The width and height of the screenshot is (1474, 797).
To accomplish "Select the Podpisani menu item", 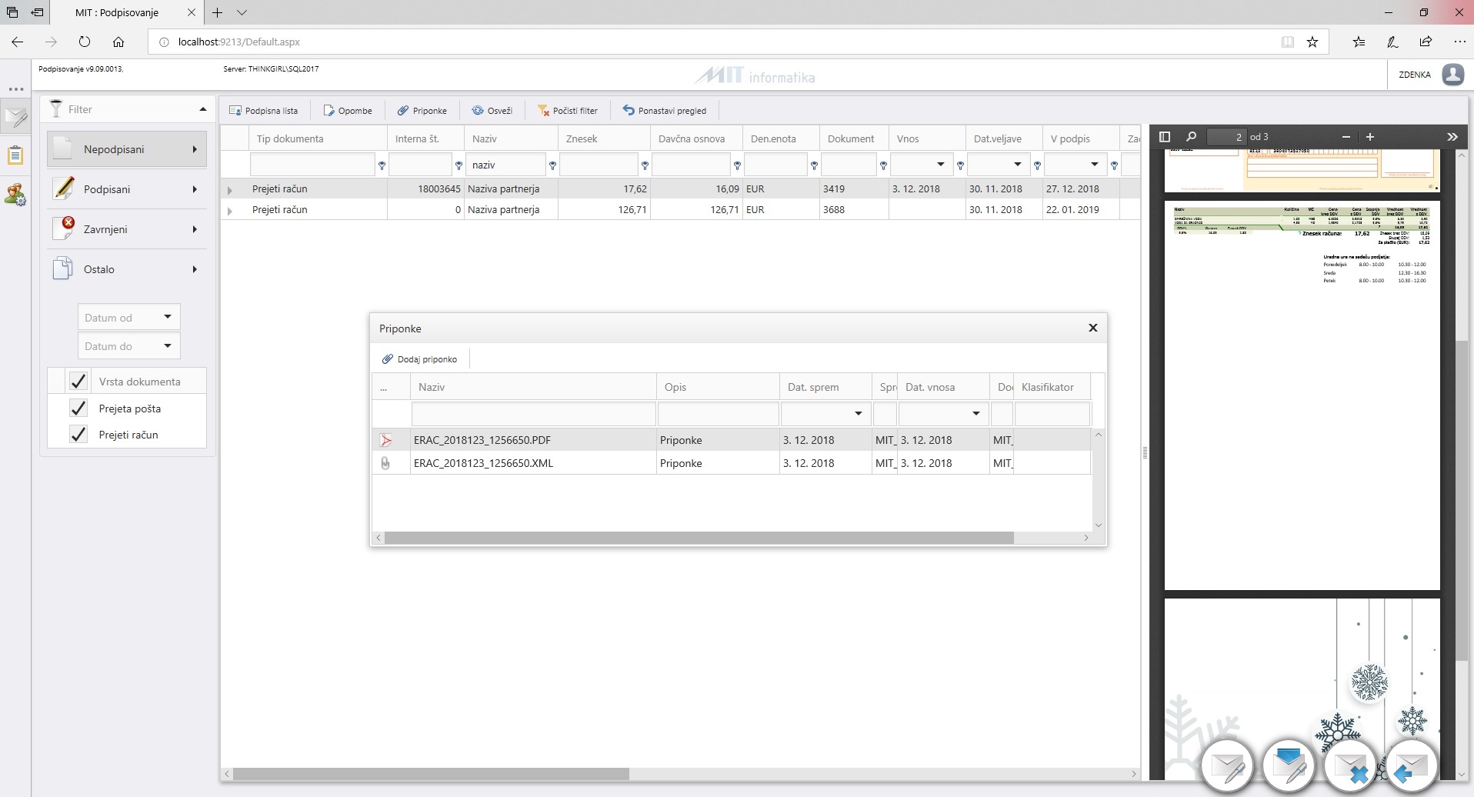I will [x=127, y=189].
